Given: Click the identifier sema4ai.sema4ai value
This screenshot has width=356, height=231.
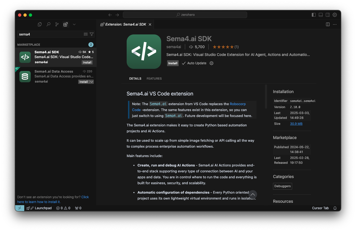Looking at the screenshot, I should 303,101.
